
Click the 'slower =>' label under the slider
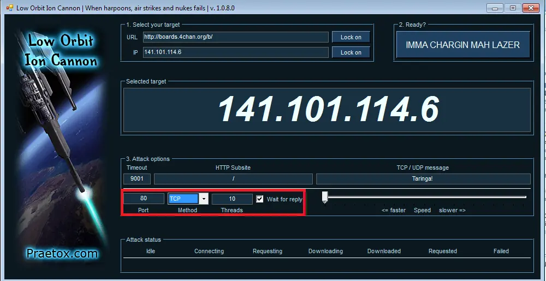(x=452, y=211)
